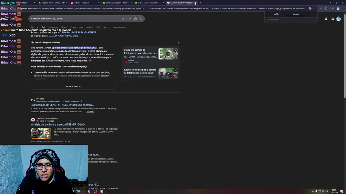Open translate popup options menu

point(309,14)
